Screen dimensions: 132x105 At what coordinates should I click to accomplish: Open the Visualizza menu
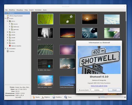pos(20,10)
